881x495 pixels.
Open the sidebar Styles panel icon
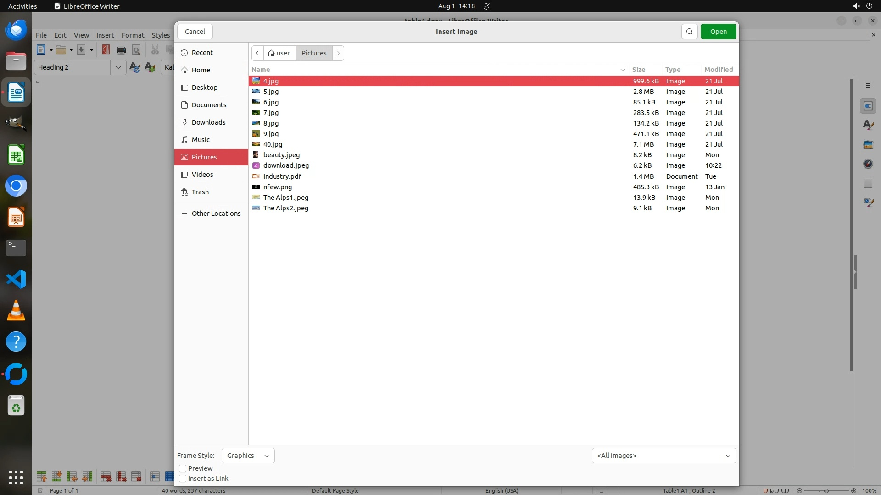click(868, 125)
